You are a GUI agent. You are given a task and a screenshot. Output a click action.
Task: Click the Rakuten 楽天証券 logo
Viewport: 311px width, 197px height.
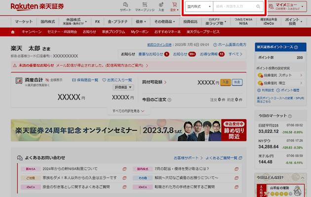38,6
